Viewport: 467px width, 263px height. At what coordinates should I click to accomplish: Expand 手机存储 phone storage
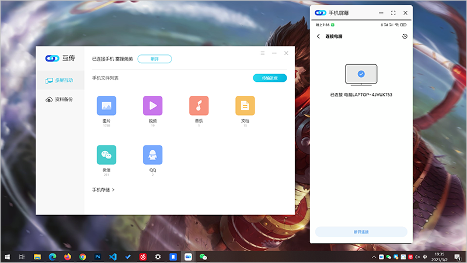click(103, 189)
